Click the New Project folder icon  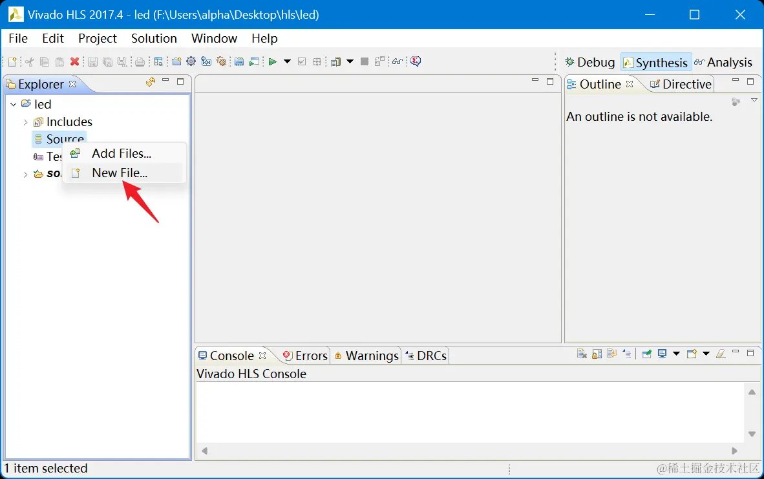click(176, 61)
